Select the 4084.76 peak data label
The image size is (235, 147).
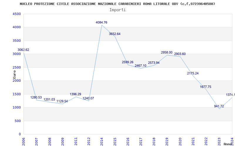coord(101,23)
